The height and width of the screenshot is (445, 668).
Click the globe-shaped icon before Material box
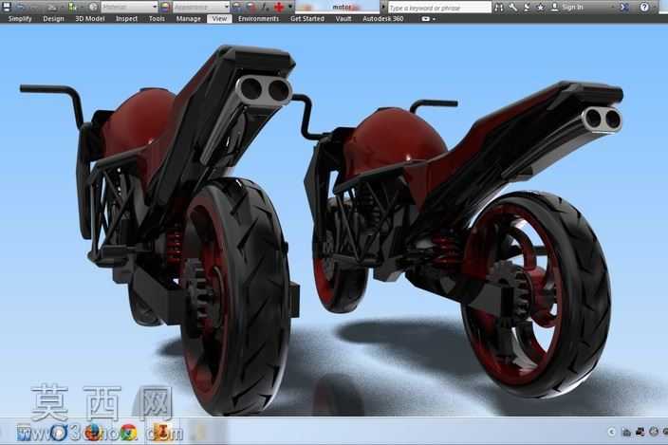point(93,7)
